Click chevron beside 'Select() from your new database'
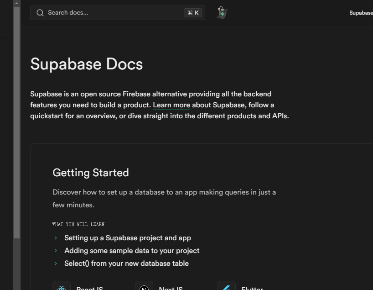 coord(56,264)
